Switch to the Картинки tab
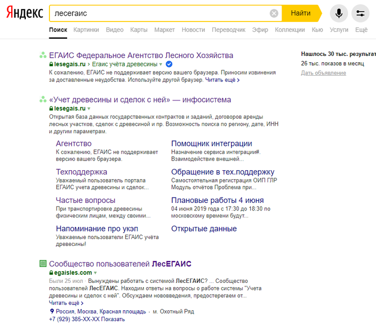This screenshot has height=328, width=376. (x=86, y=30)
